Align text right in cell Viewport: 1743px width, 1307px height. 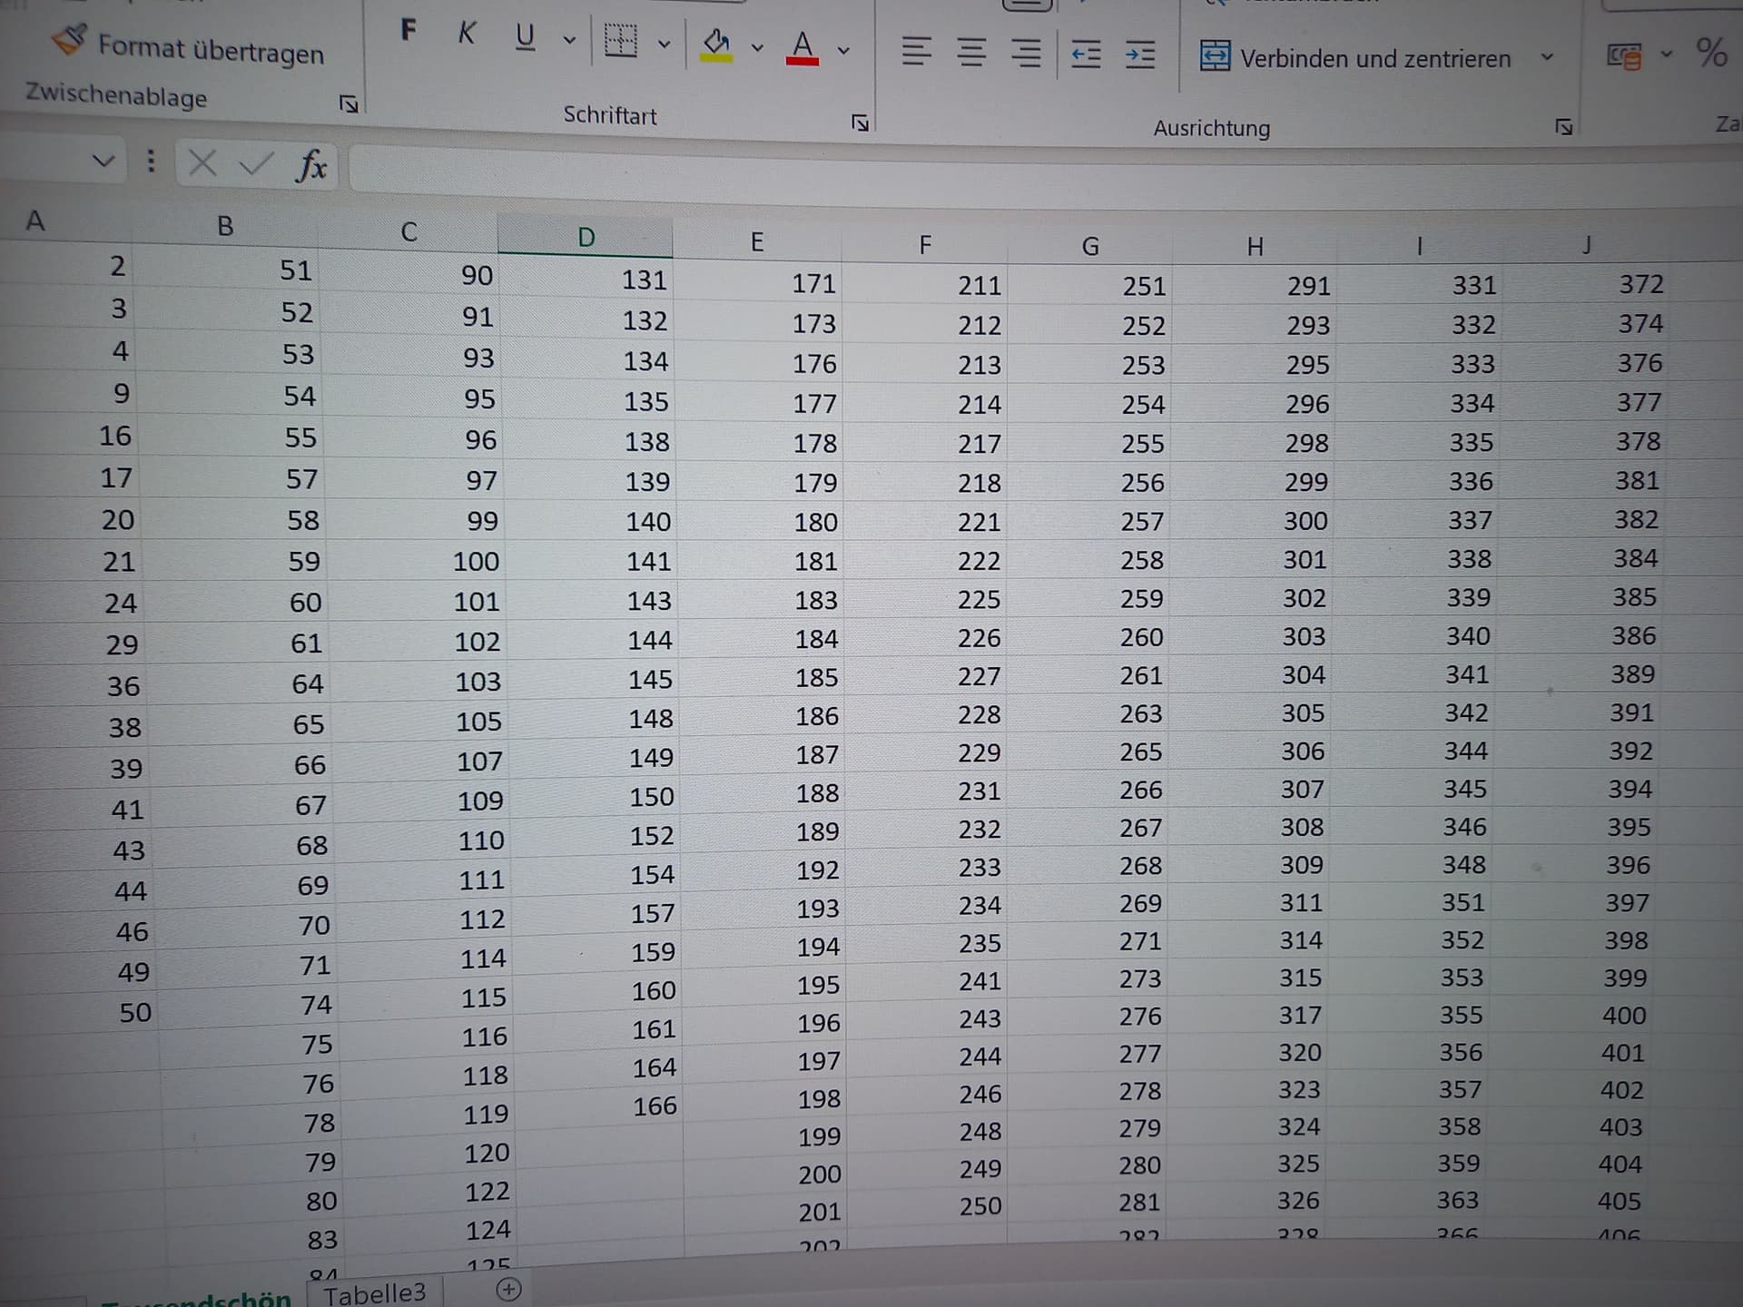(x=1026, y=54)
